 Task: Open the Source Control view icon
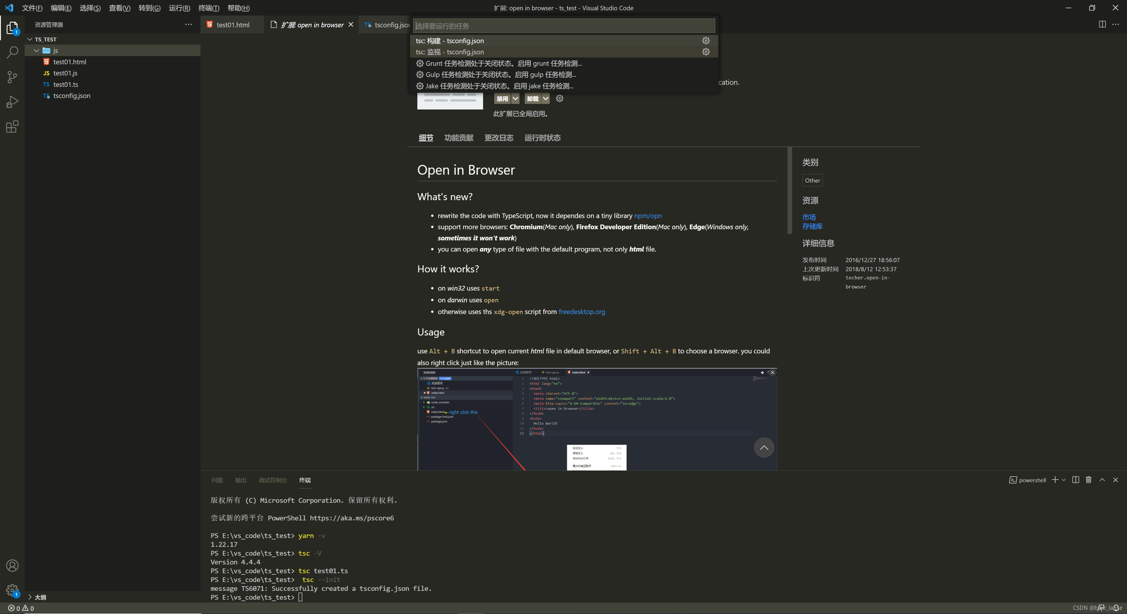pyautogui.click(x=12, y=77)
